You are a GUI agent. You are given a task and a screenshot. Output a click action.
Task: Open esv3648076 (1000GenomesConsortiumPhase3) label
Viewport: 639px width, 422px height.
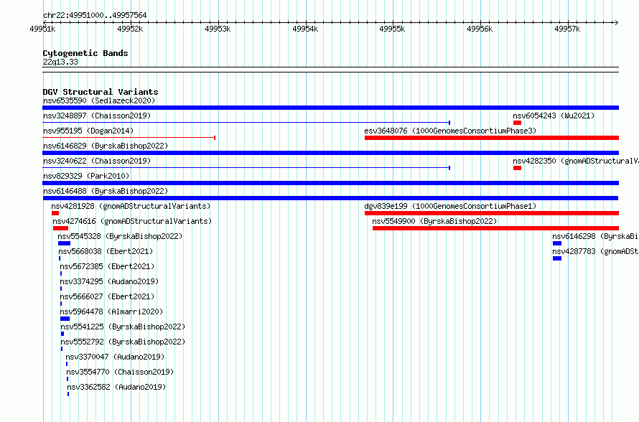[x=450, y=131]
